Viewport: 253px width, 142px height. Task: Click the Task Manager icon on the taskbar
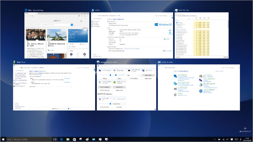100,139
